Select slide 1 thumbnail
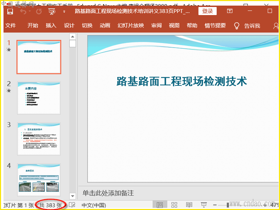Viewport: 280px width, 210px height. (39, 57)
